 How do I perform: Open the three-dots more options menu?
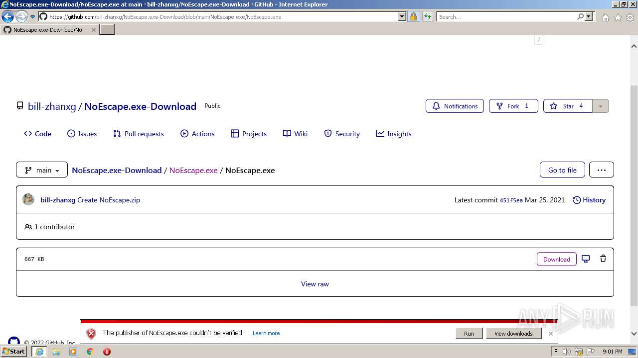tap(602, 170)
